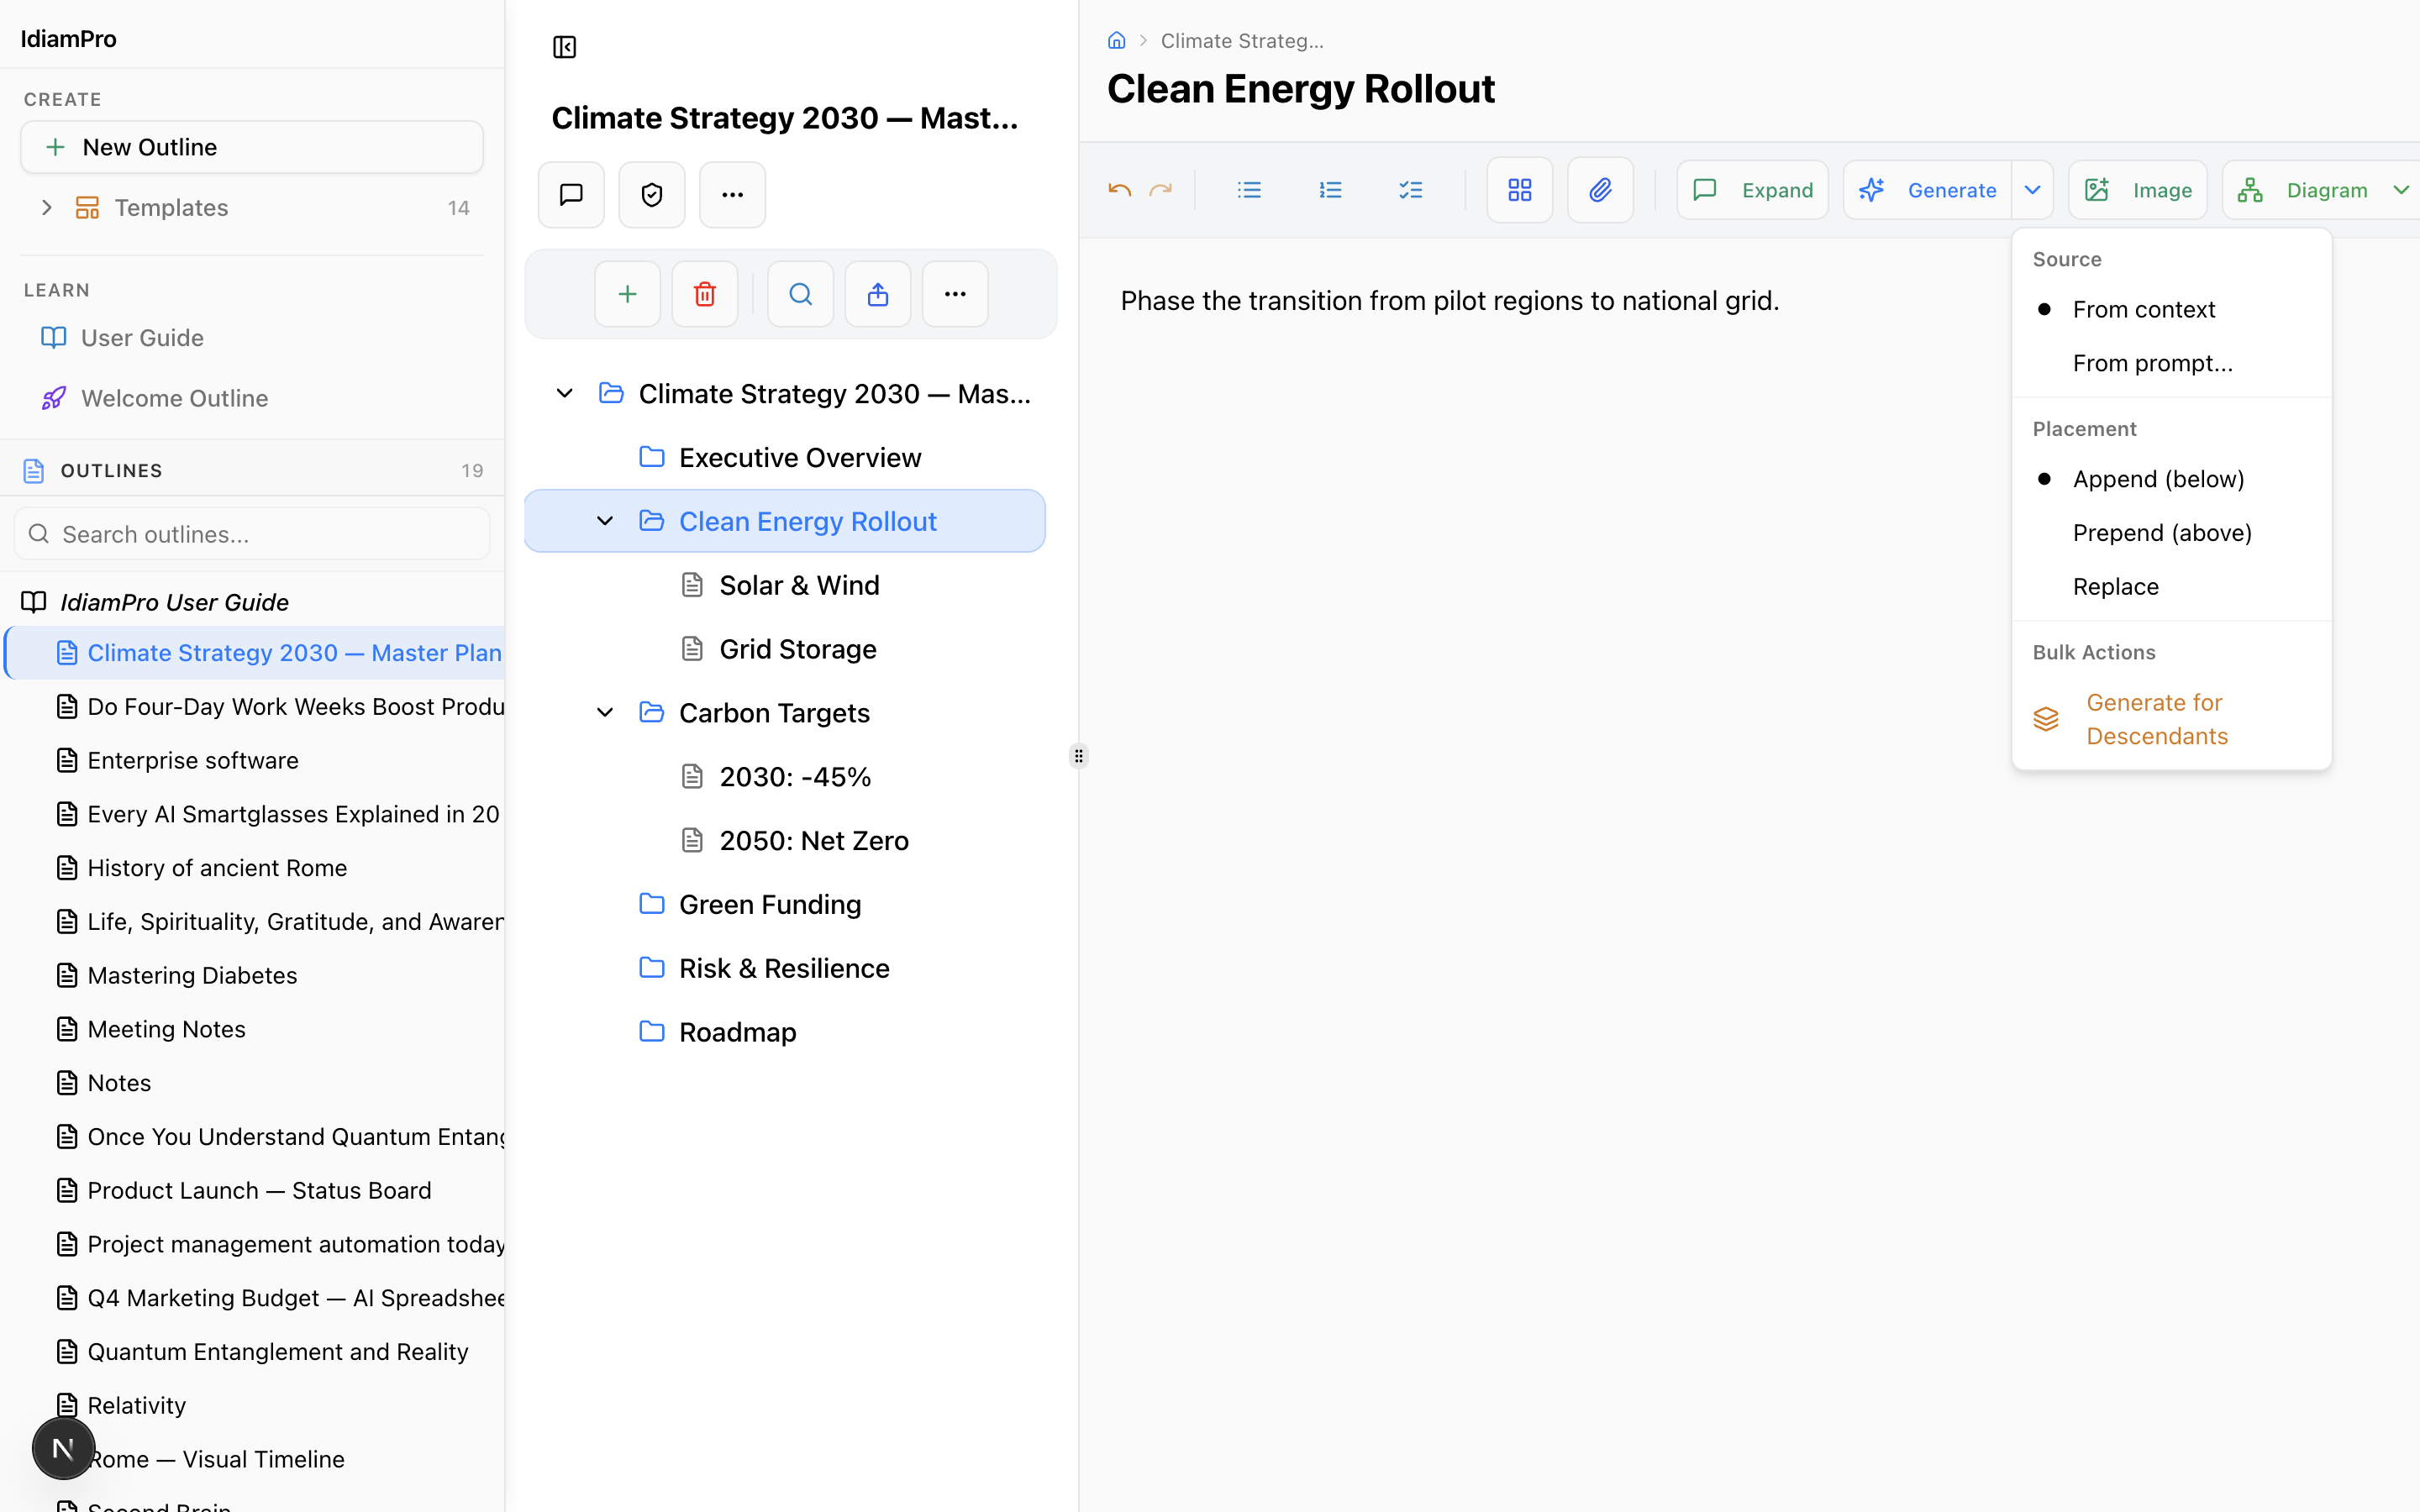Screen dimensions: 2420x1512
Task: Open the grid blocks icon
Action: [1519, 190]
